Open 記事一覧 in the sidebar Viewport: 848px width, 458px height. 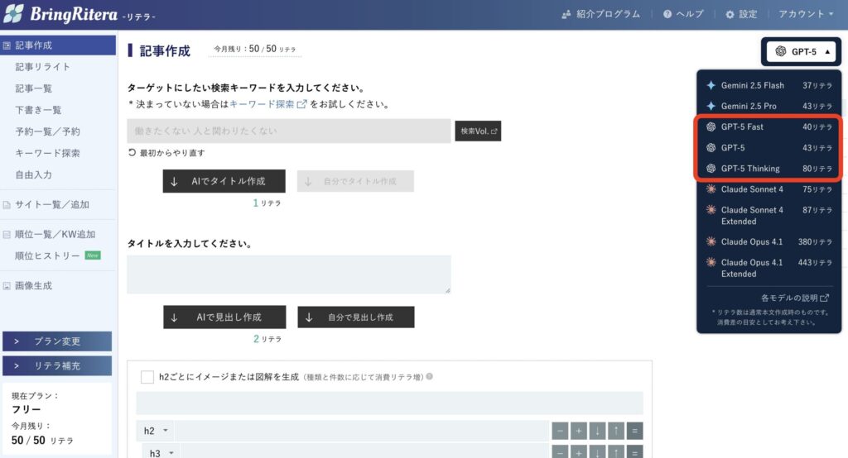point(33,88)
